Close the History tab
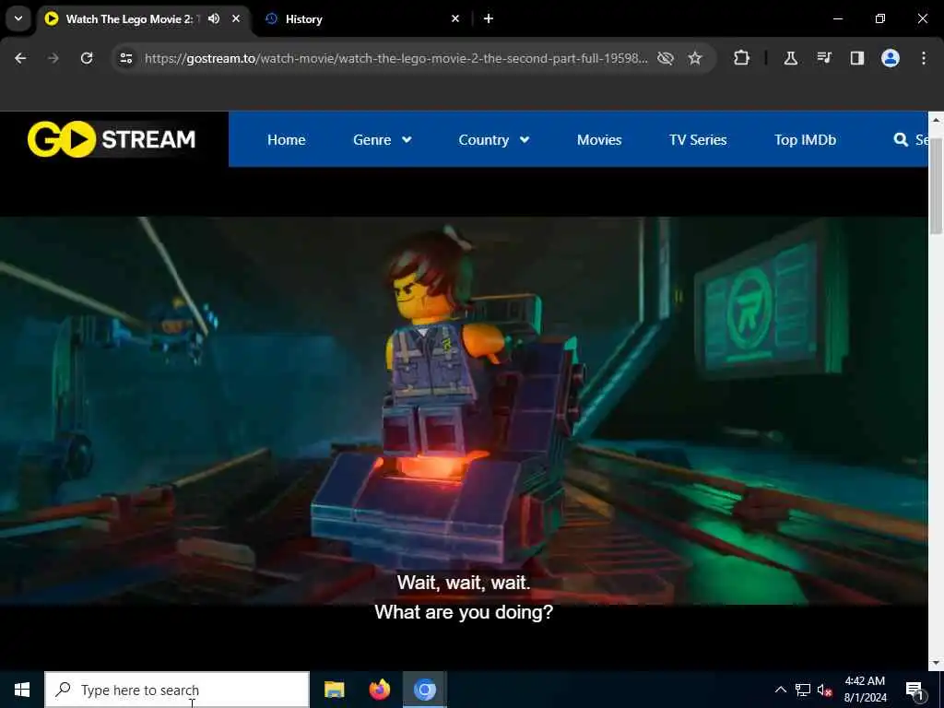Image resolution: width=944 pixels, height=708 pixels. [x=455, y=18]
